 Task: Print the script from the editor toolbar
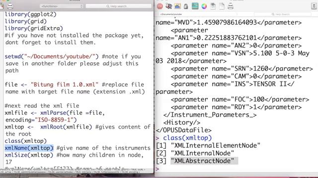point(10,6)
